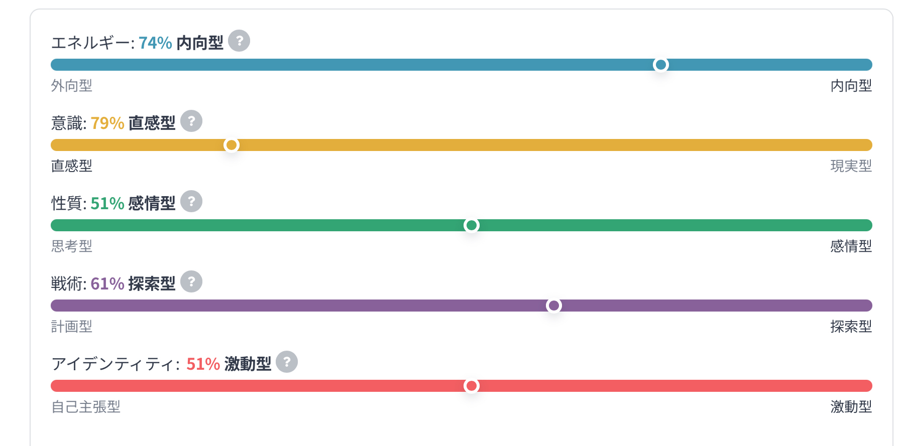Click the 計画型 label under the purple bar

(x=72, y=327)
